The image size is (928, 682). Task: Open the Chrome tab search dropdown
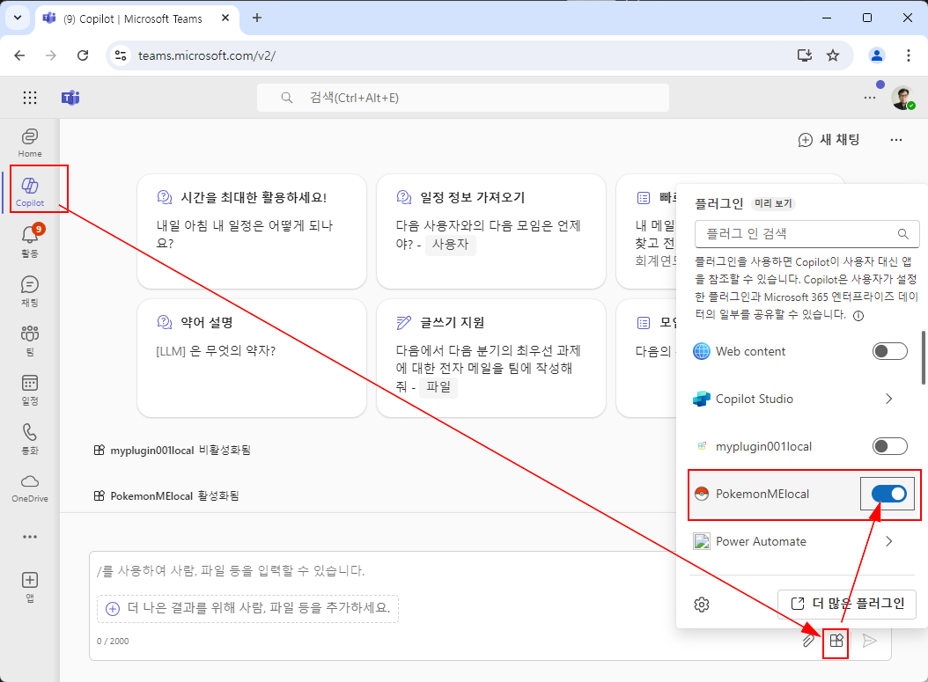pos(18,18)
